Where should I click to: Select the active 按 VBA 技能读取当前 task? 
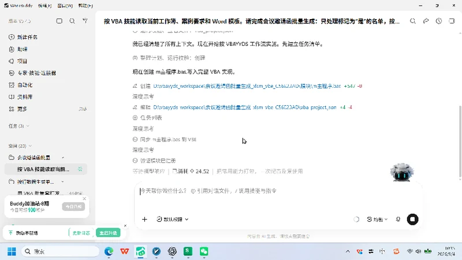click(46, 169)
